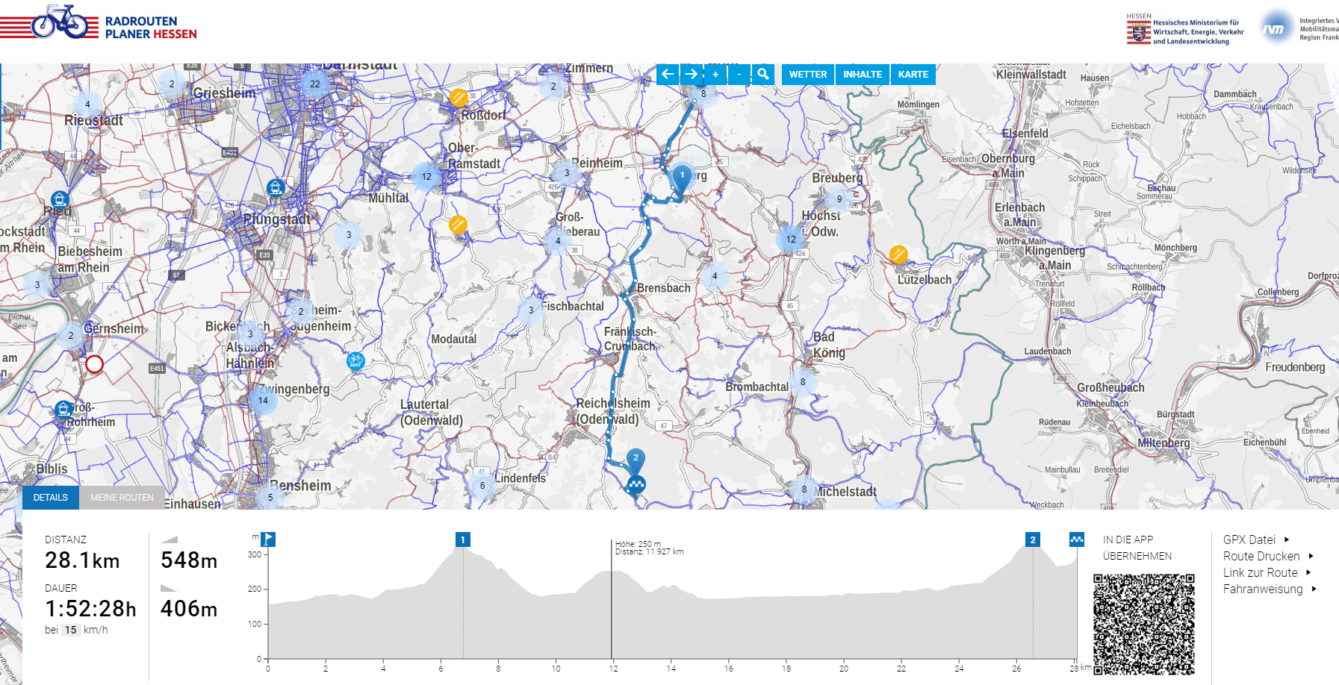Zoom in using the plus button
1339x685 pixels.
coord(715,74)
